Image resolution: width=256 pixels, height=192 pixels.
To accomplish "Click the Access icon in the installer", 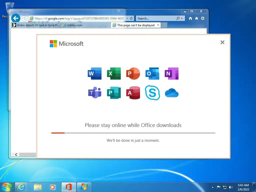I will point(133,92).
